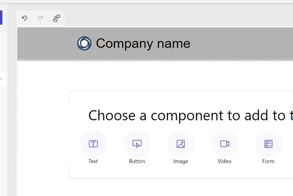The image size is (293, 196).
Task: Insert a Form component via its form icon
Action: (x=268, y=144)
